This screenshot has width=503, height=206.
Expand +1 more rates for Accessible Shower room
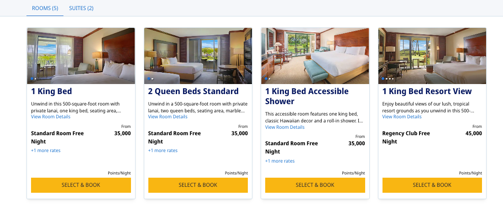click(280, 161)
